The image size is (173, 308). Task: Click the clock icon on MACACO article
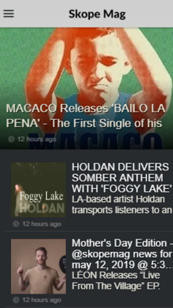click(11, 139)
